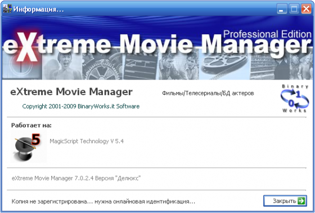Click the MagicScript top hat icon
315x213 pixels.
click(x=25, y=148)
